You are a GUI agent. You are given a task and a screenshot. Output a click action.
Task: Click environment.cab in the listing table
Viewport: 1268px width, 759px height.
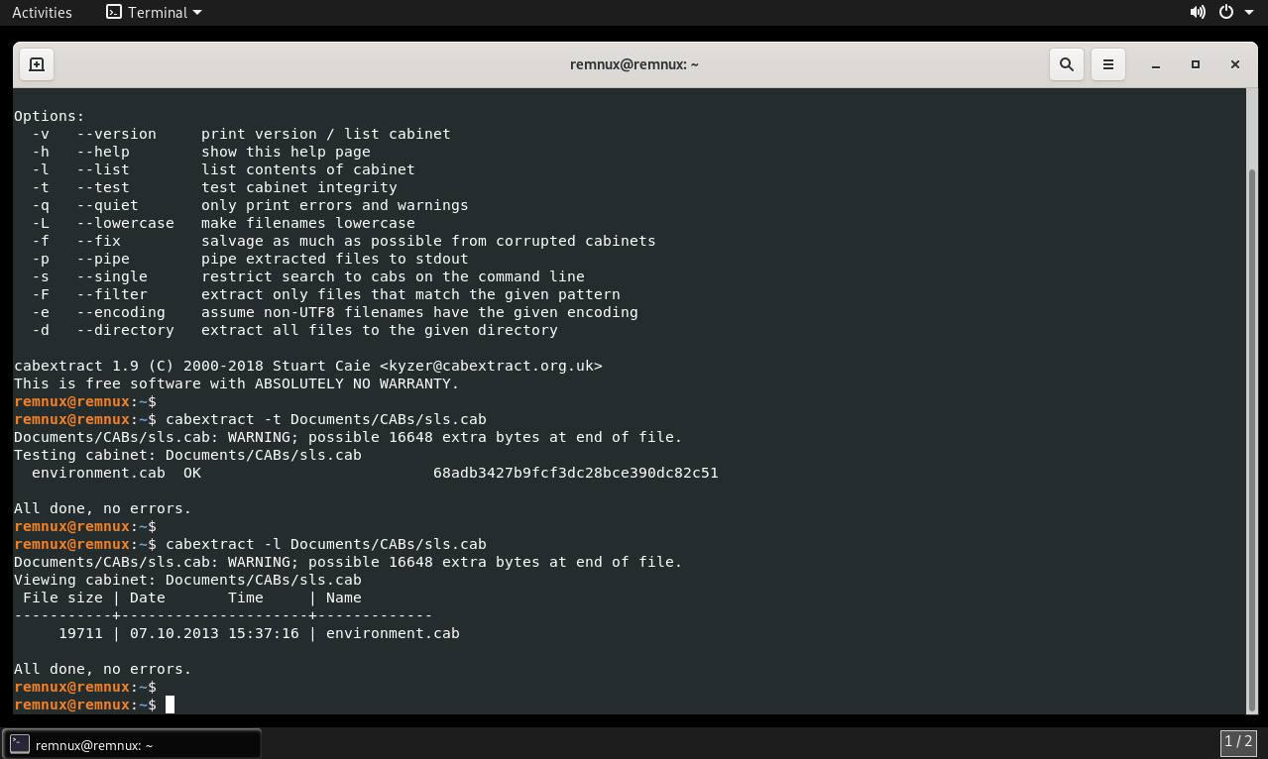click(393, 633)
